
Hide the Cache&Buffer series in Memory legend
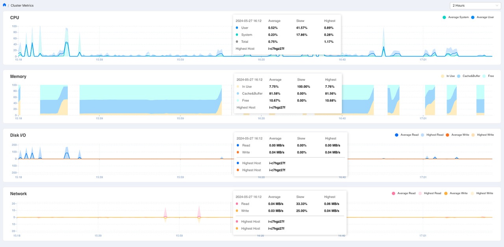coord(459,76)
